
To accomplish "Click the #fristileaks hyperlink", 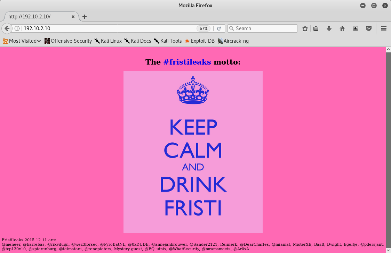I will 187,62.
